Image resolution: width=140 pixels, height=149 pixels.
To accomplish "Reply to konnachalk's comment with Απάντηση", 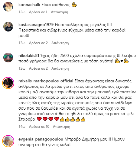I will [60, 12].
